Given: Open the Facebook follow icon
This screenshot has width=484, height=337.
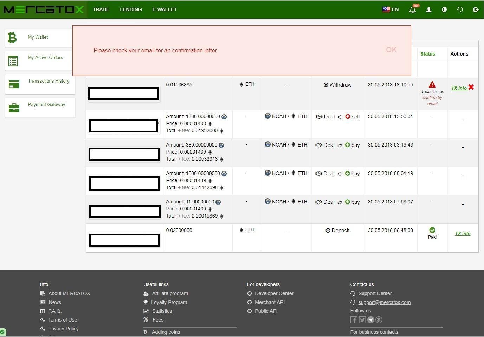Looking at the screenshot, I should [354, 320].
